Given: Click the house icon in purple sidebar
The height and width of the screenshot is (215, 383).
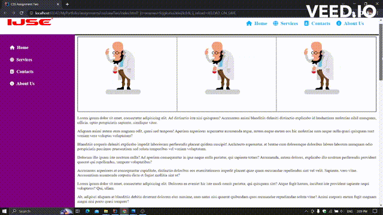Looking at the screenshot, I should (x=12, y=48).
